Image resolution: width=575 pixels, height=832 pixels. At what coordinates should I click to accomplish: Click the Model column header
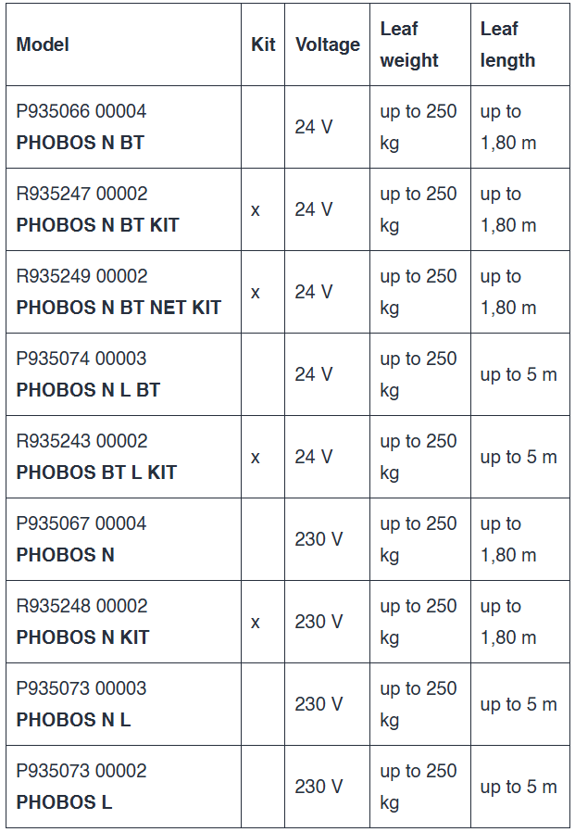pos(43,44)
